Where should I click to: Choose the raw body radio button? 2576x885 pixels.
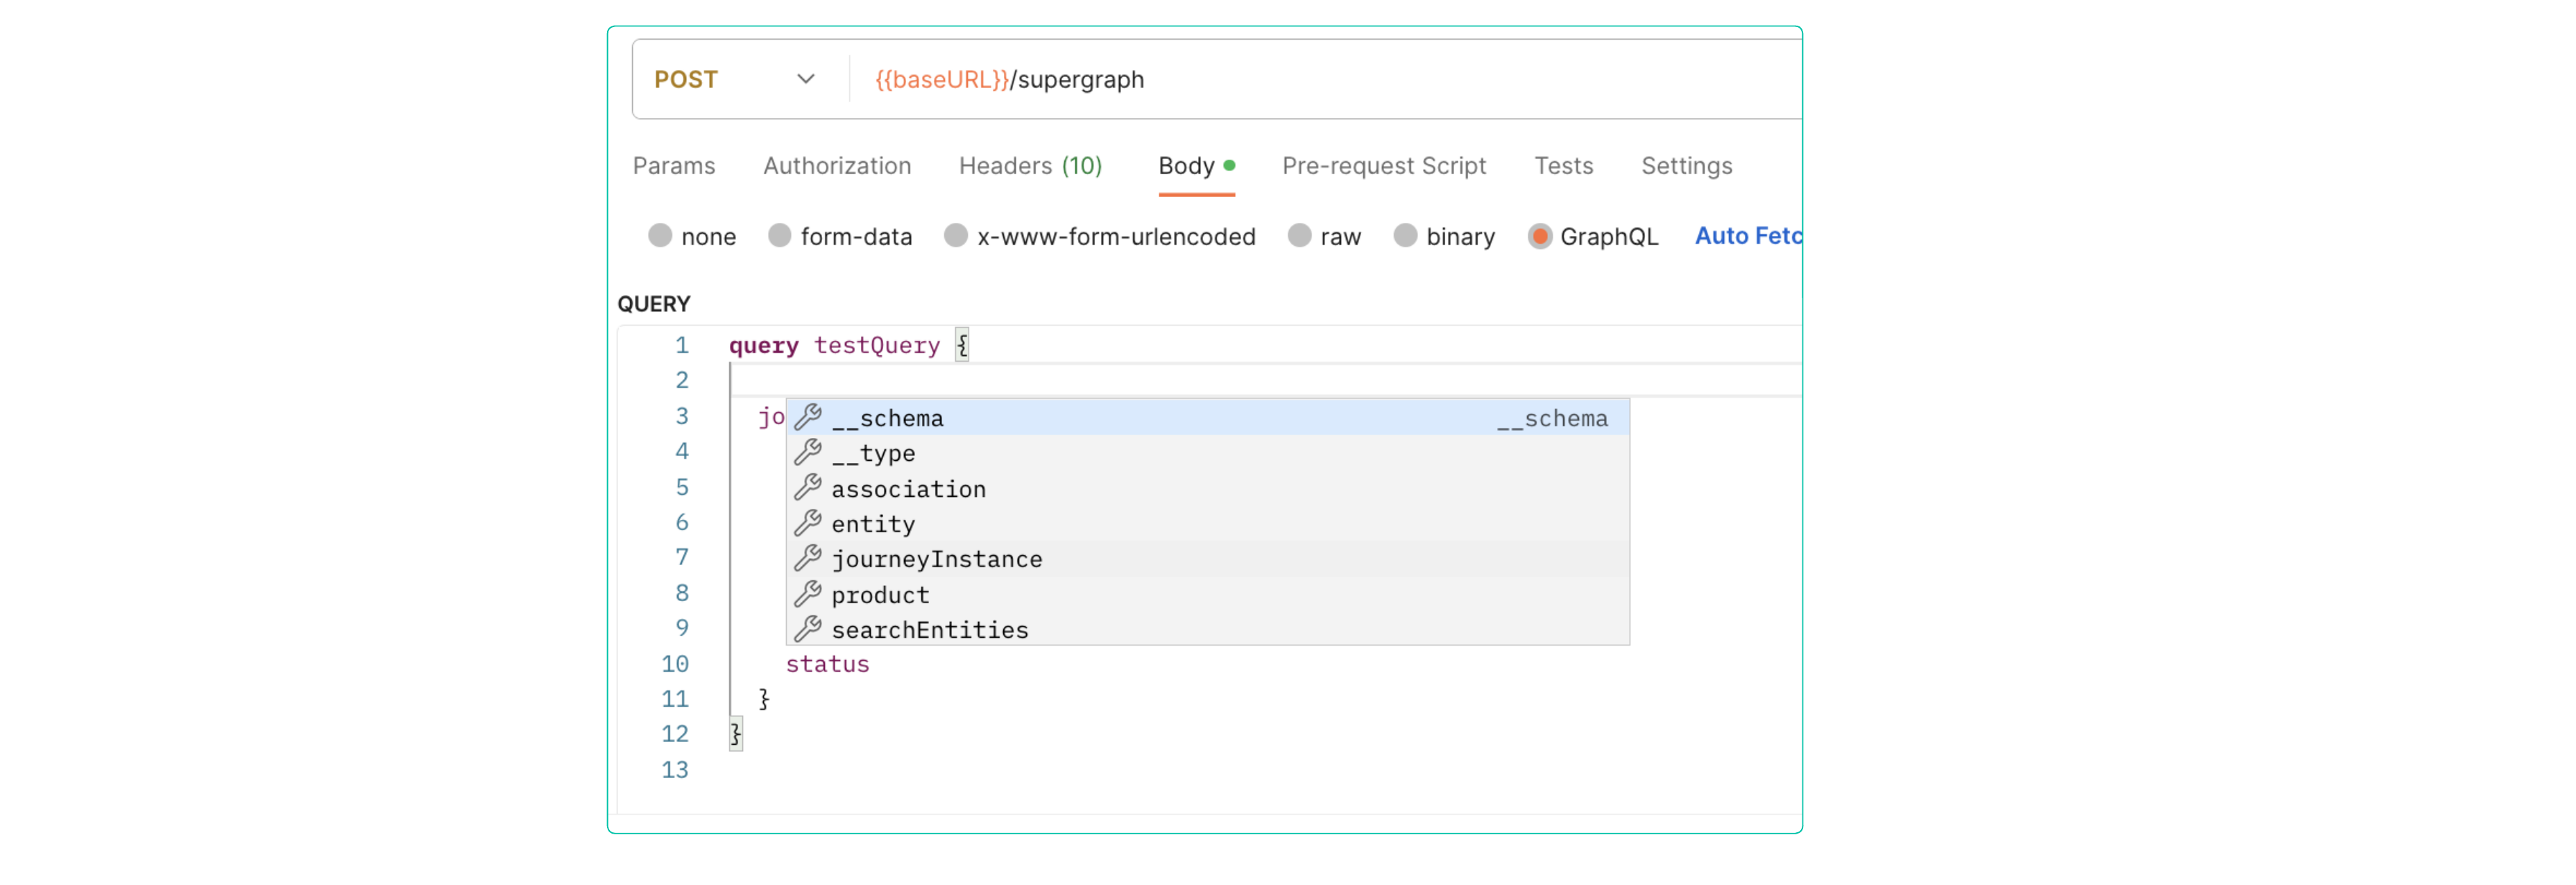(x=1299, y=236)
